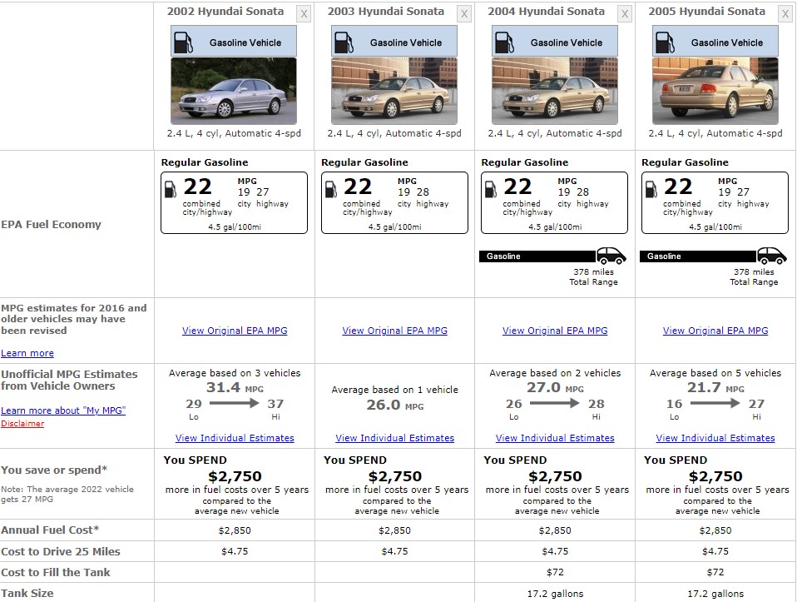Click the Tank Size row label

pos(27,594)
